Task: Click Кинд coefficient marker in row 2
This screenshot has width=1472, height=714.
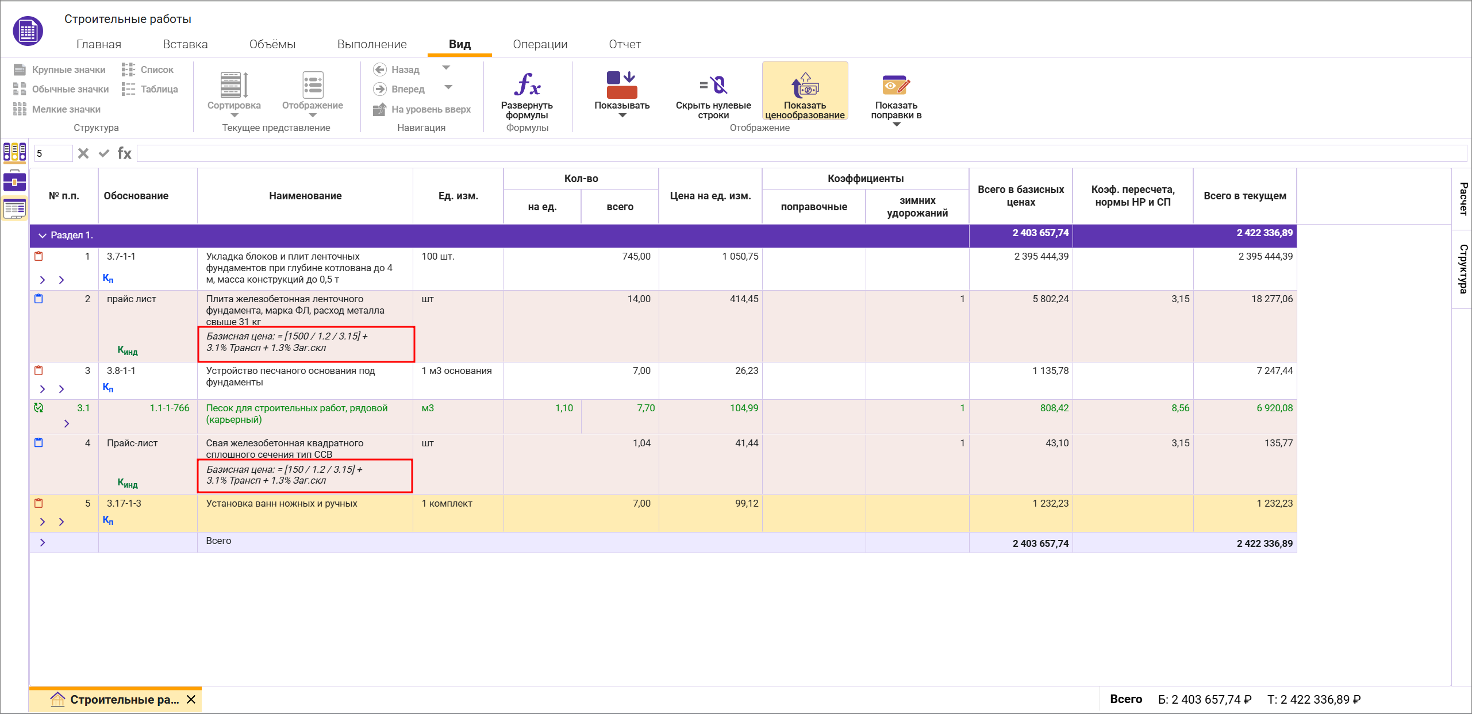Action: pyautogui.click(x=127, y=350)
